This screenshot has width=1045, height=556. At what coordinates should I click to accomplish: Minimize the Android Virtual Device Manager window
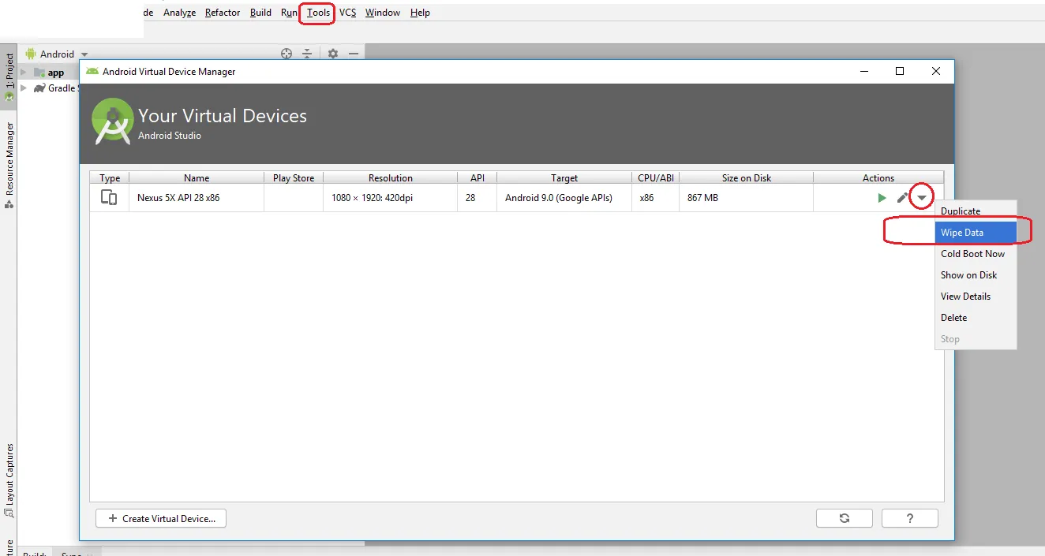click(864, 71)
